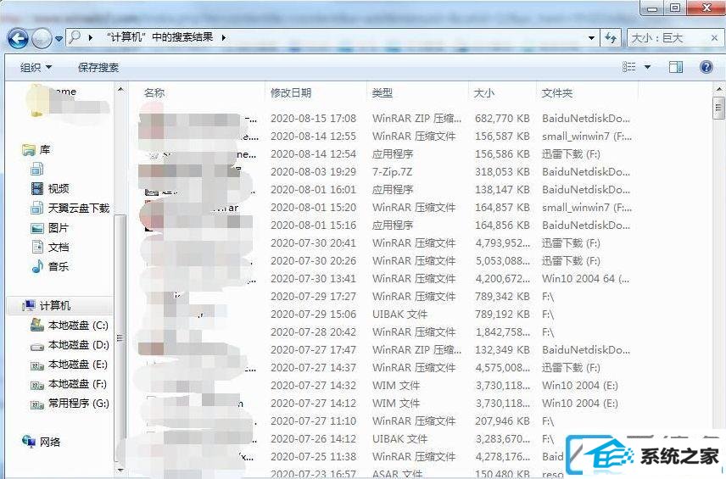Viewport: 726px width, 479px height.
Task: Select the row dated 2020-08-01 16:01
Action: (387, 190)
